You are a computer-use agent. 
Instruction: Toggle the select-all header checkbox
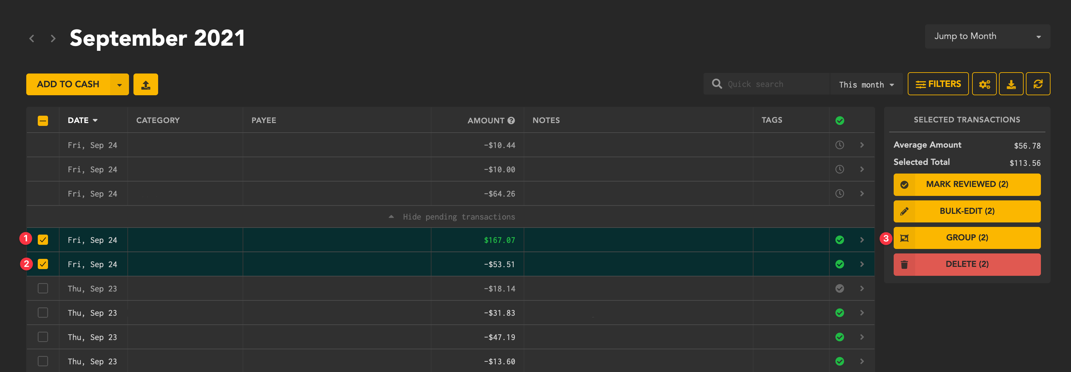click(x=43, y=120)
